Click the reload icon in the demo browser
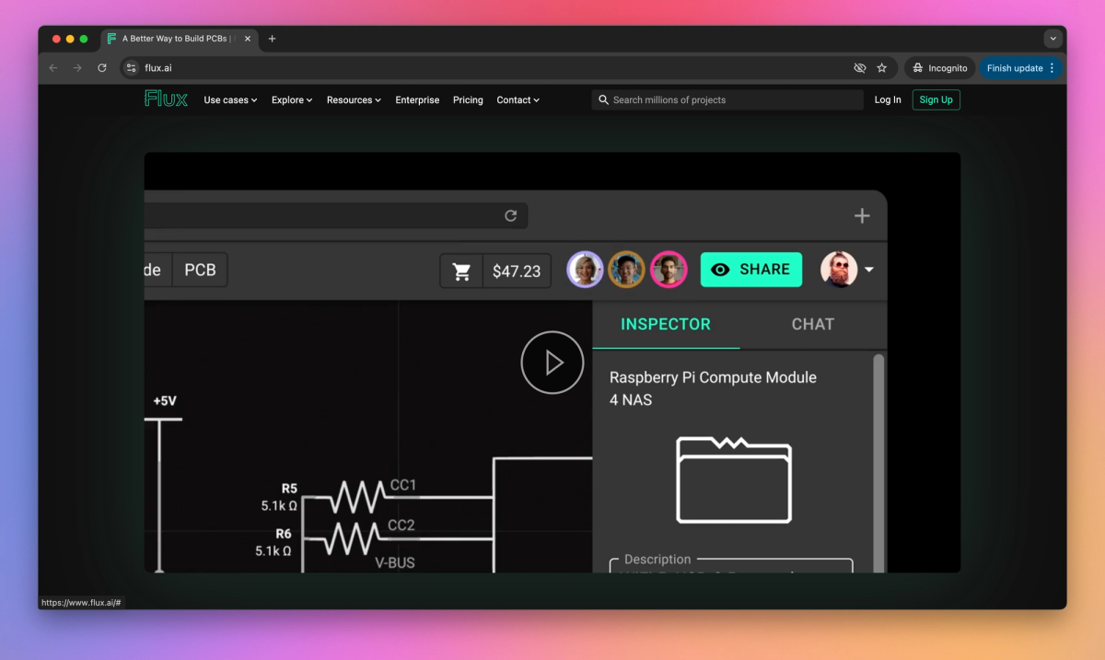 coord(511,215)
